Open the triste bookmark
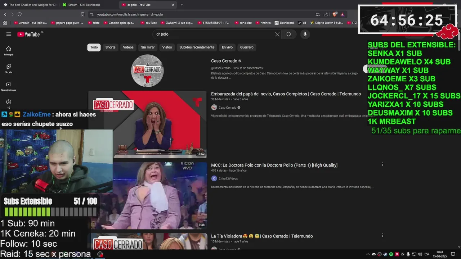 (94, 23)
